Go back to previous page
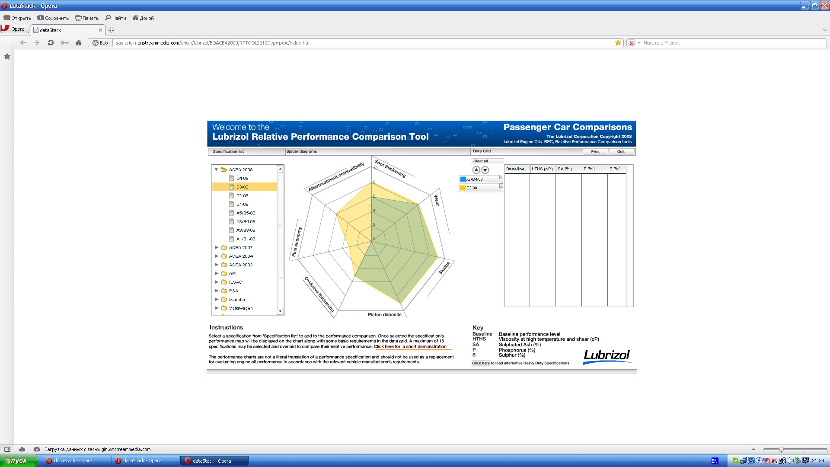This screenshot has height=467, width=830. click(x=23, y=43)
